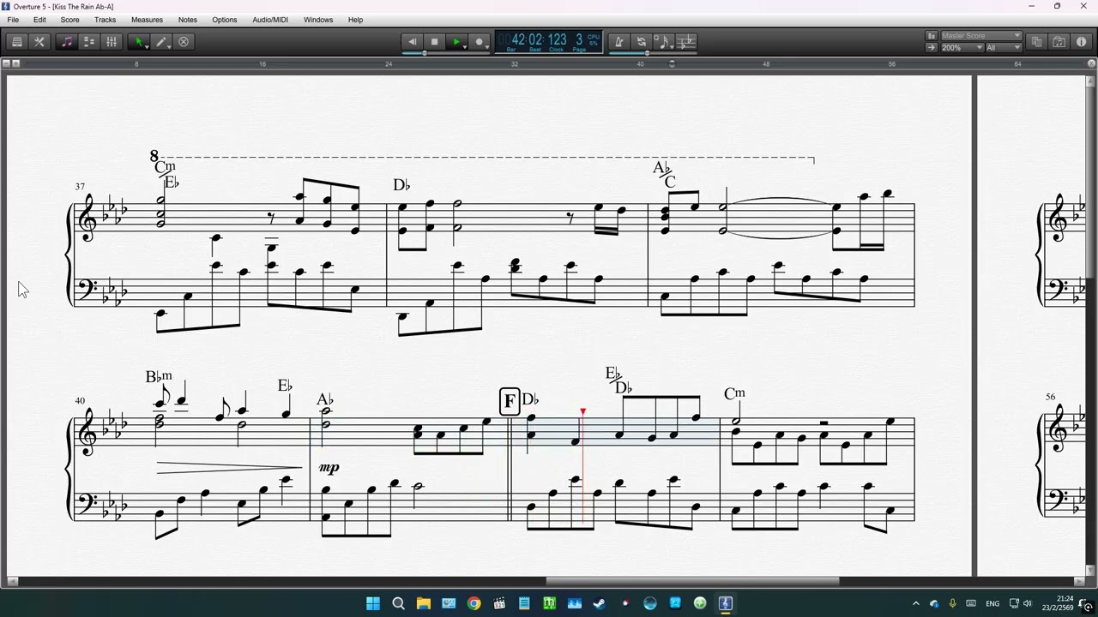Viewport: 1098px width, 617px height.
Task: Start playback with the green play button
Action: point(457,41)
